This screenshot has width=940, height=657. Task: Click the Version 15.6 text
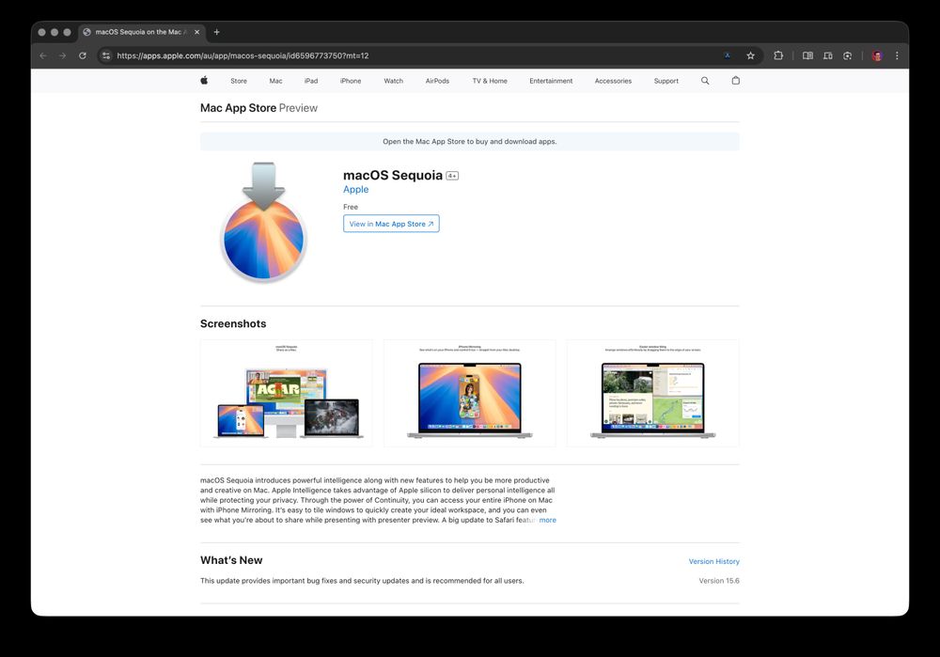pyautogui.click(x=719, y=581)
